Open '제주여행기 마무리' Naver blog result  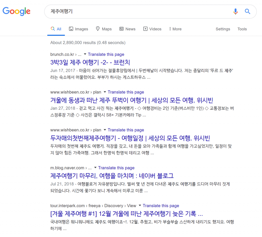point(112,176)
